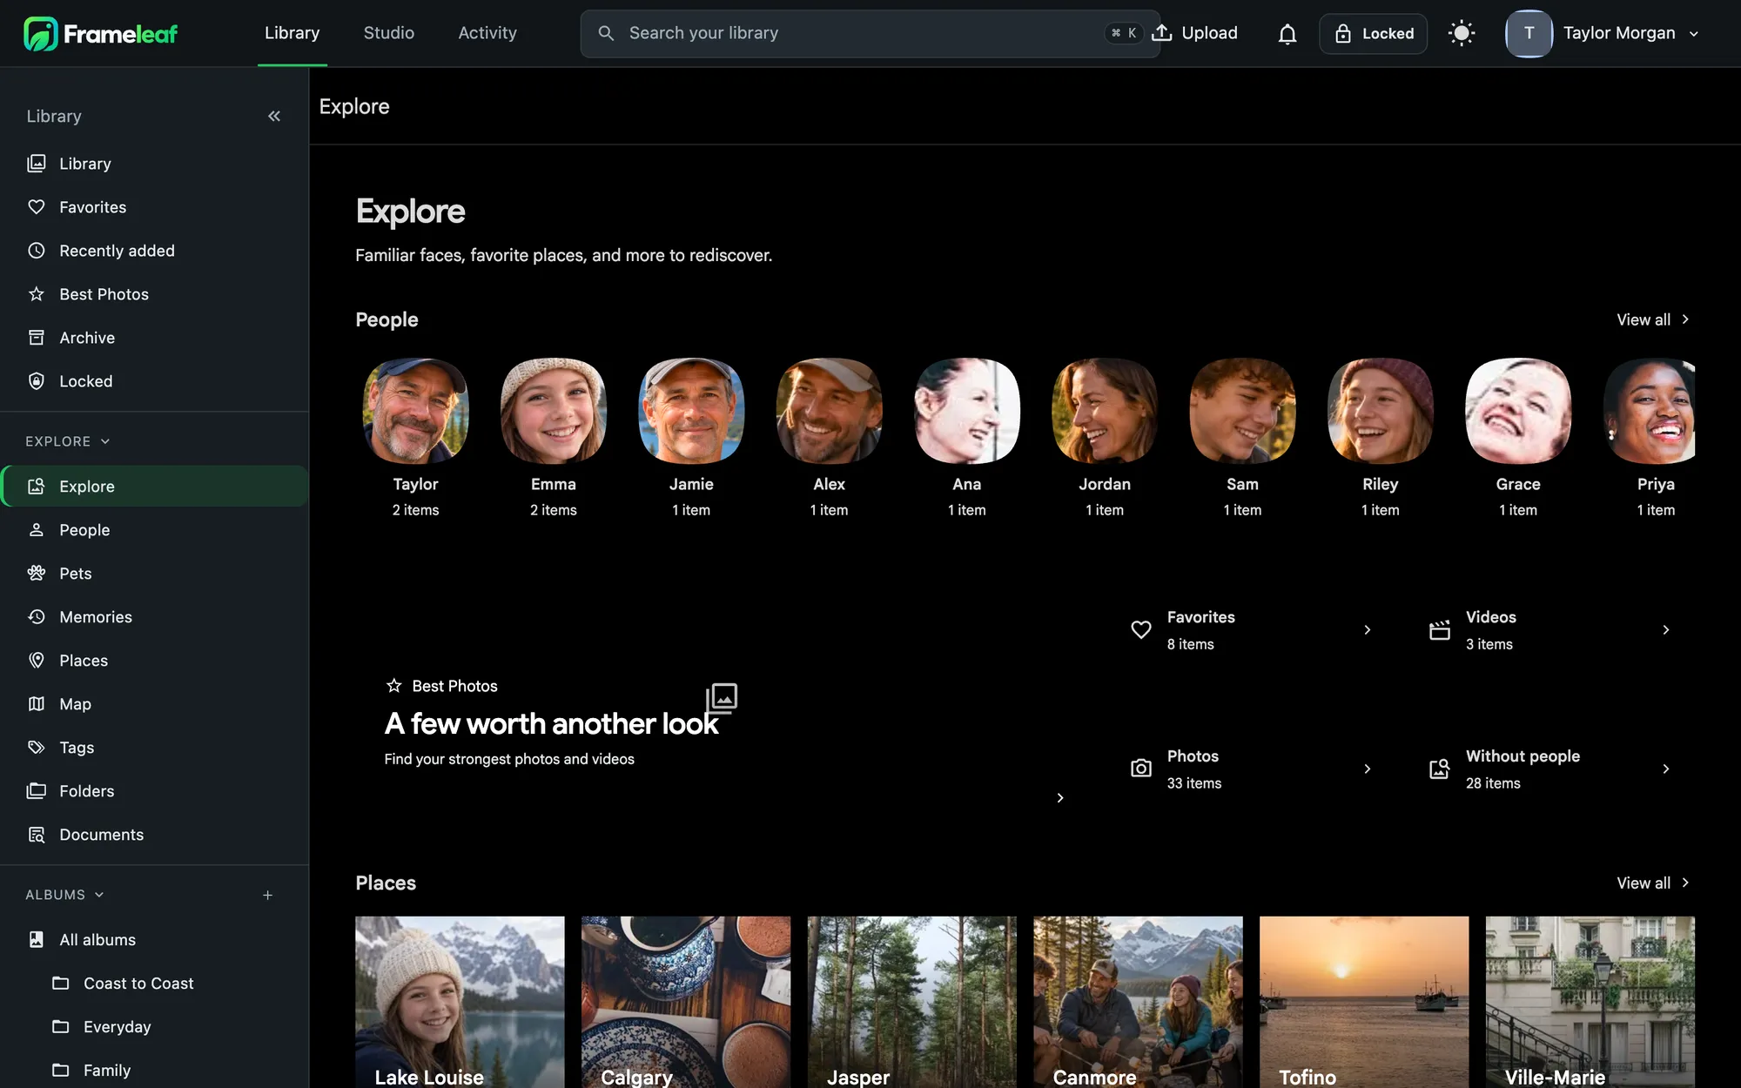Open the Best Photos banner card
The width and height of the screenshot is (1741, 1088).
click(x=723, y=700)
